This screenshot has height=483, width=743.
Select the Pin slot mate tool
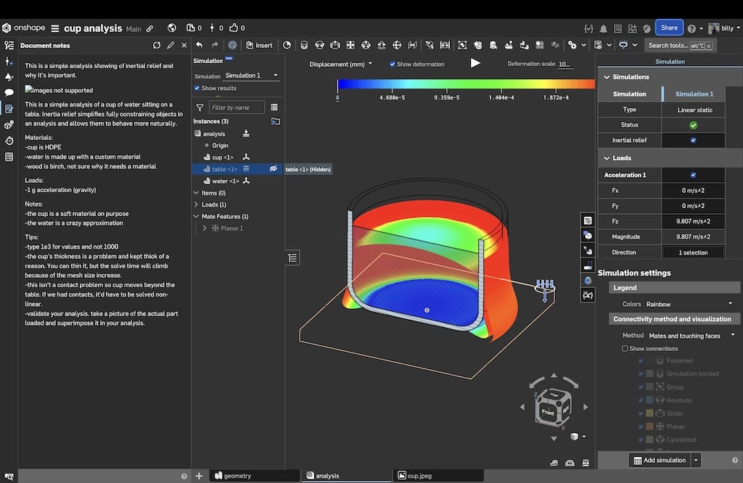coord(382,45)
